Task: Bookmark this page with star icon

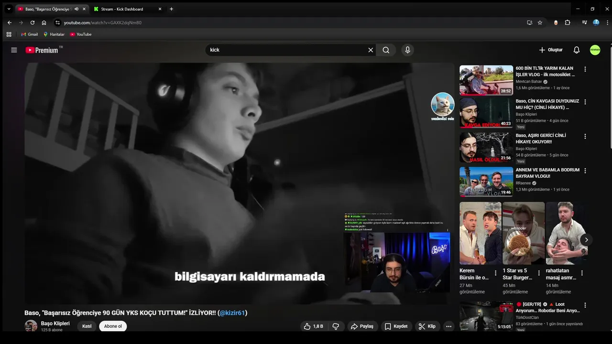Action: 540,22
